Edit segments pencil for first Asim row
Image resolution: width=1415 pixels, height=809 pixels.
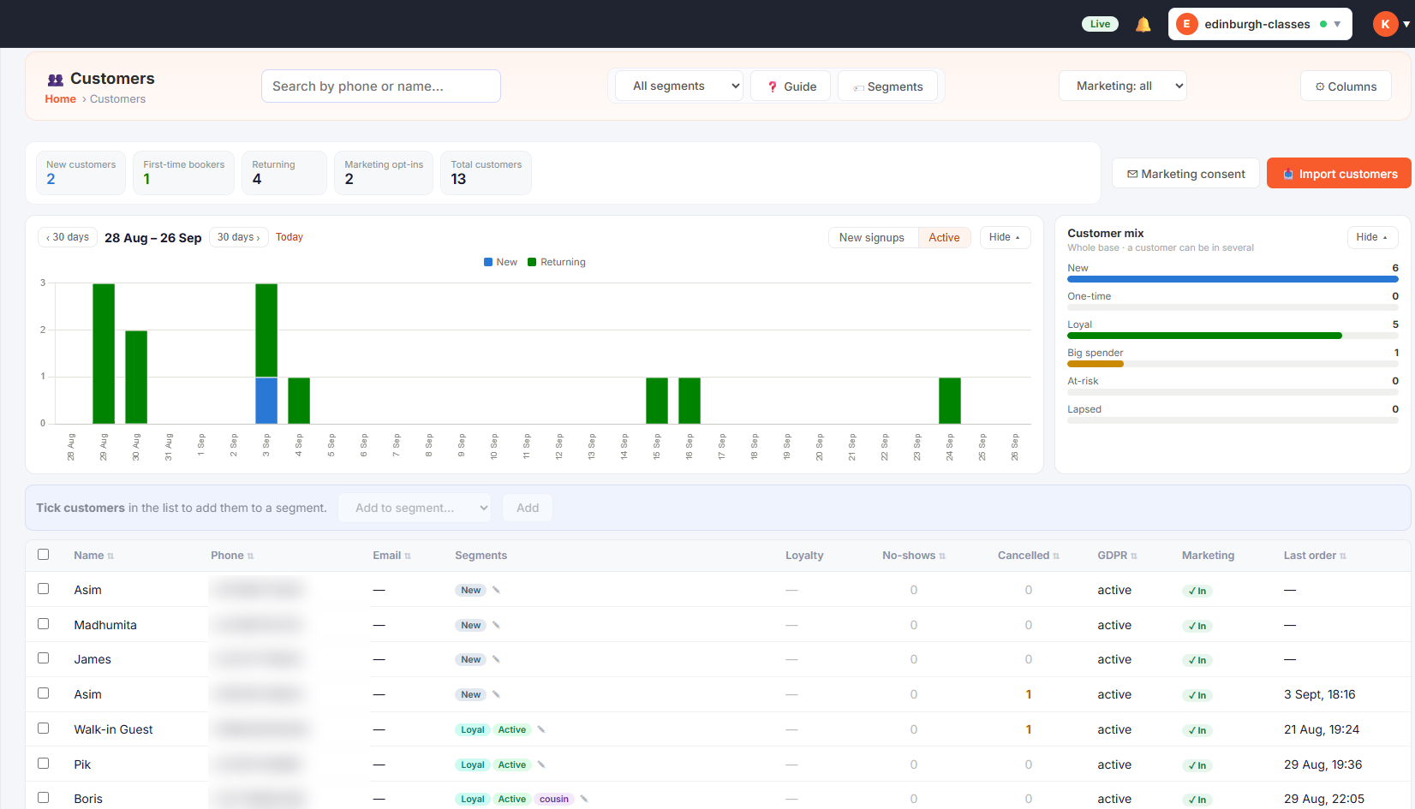(496, 590)
